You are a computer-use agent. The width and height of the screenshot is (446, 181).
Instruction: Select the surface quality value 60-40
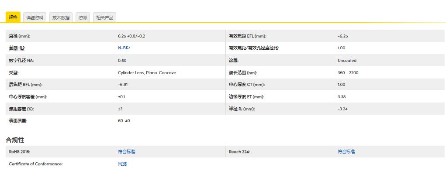[124, 121]
